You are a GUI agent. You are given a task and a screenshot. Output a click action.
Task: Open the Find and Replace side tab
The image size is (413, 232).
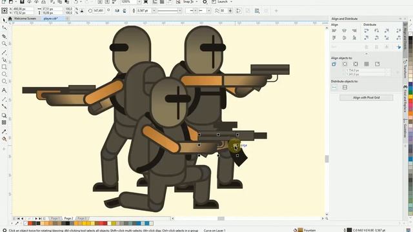coord(405,99)
